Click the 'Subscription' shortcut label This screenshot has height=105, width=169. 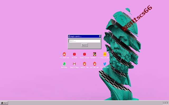pos(84,58)
